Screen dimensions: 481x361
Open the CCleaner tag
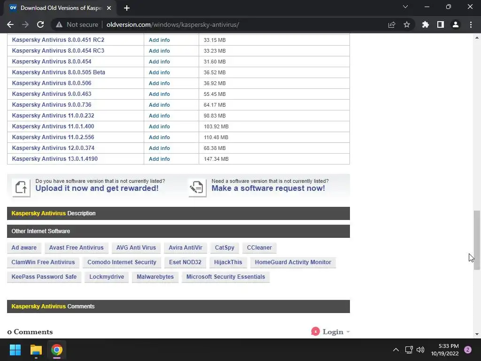[259, 247]
